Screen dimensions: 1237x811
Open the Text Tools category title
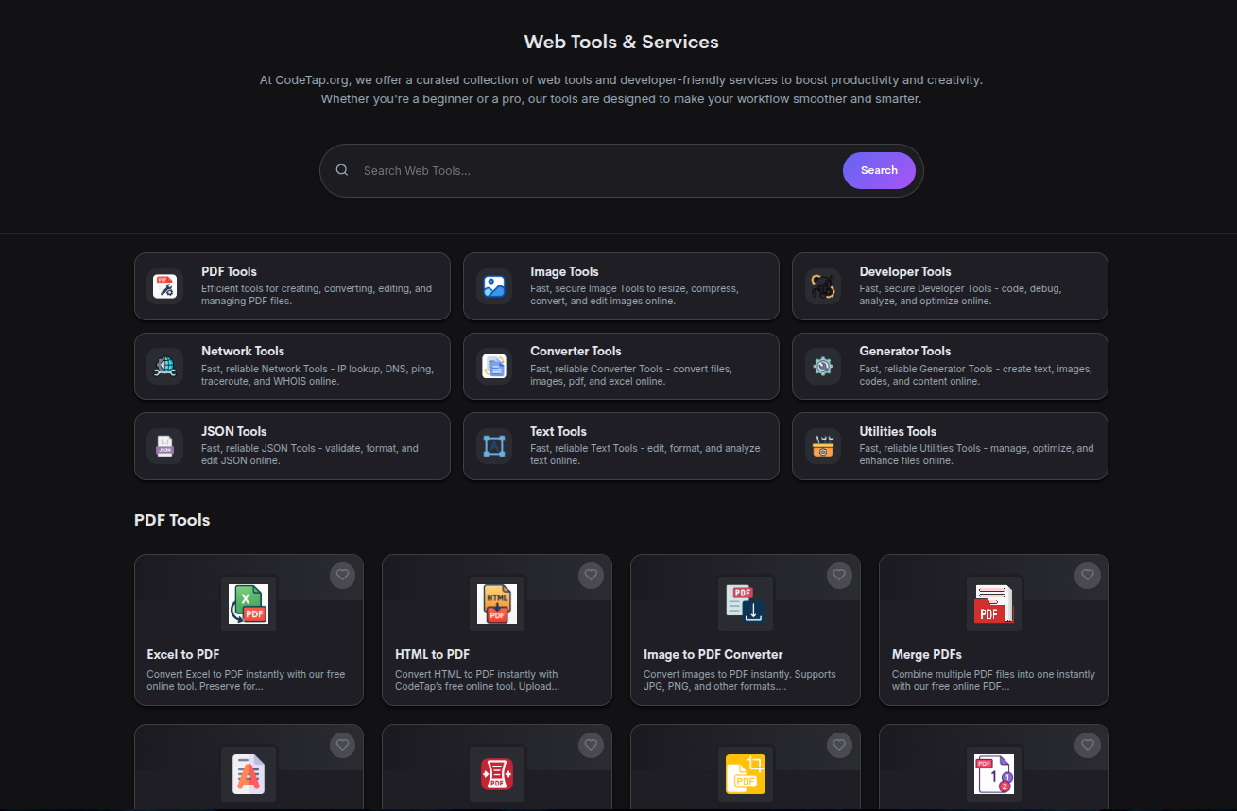558,431
